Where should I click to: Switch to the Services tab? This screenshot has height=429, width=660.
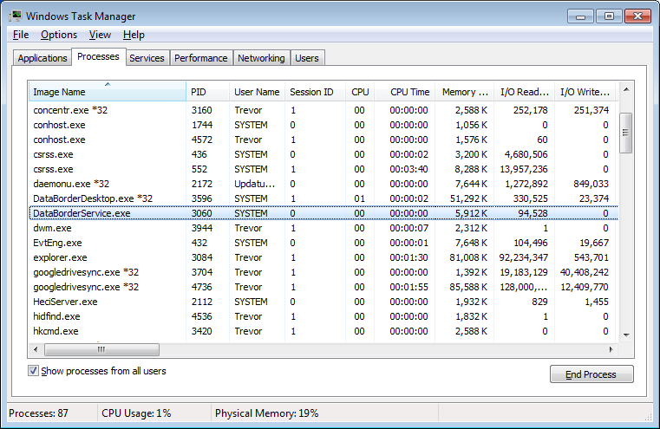(x=147, y=58)
